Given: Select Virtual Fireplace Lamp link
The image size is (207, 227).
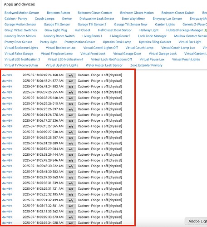Looking at the screenshot, I should coord(57,54).
